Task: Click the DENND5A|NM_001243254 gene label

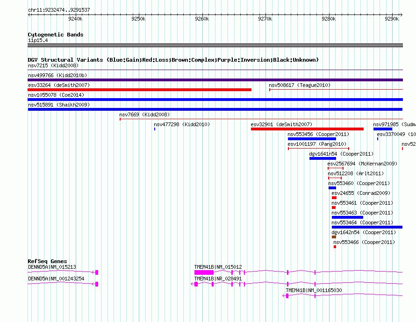Action: pos(56,279)
